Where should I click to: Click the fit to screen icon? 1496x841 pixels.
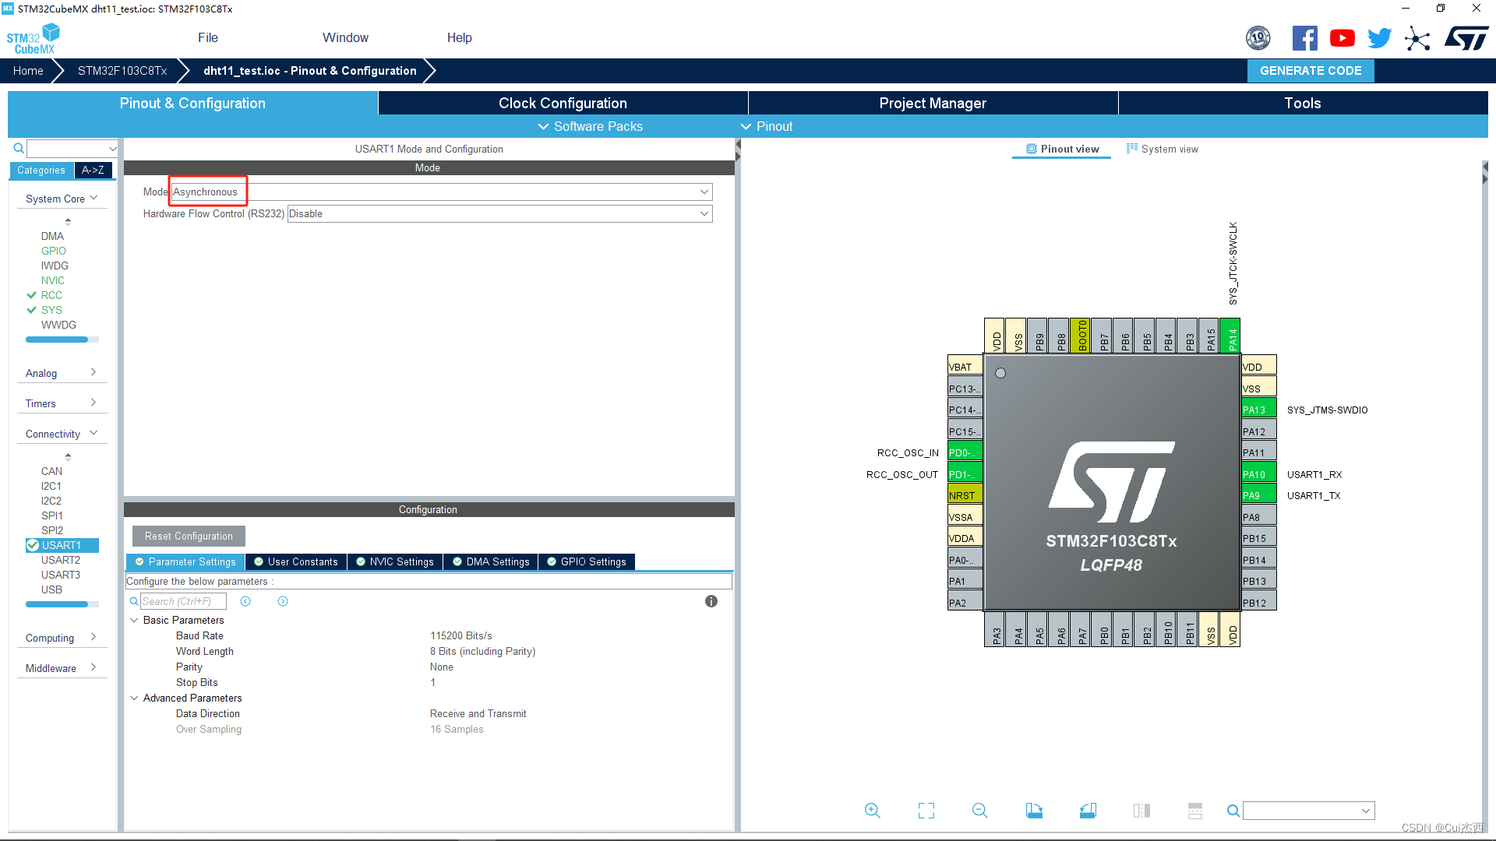pos(925,810)
